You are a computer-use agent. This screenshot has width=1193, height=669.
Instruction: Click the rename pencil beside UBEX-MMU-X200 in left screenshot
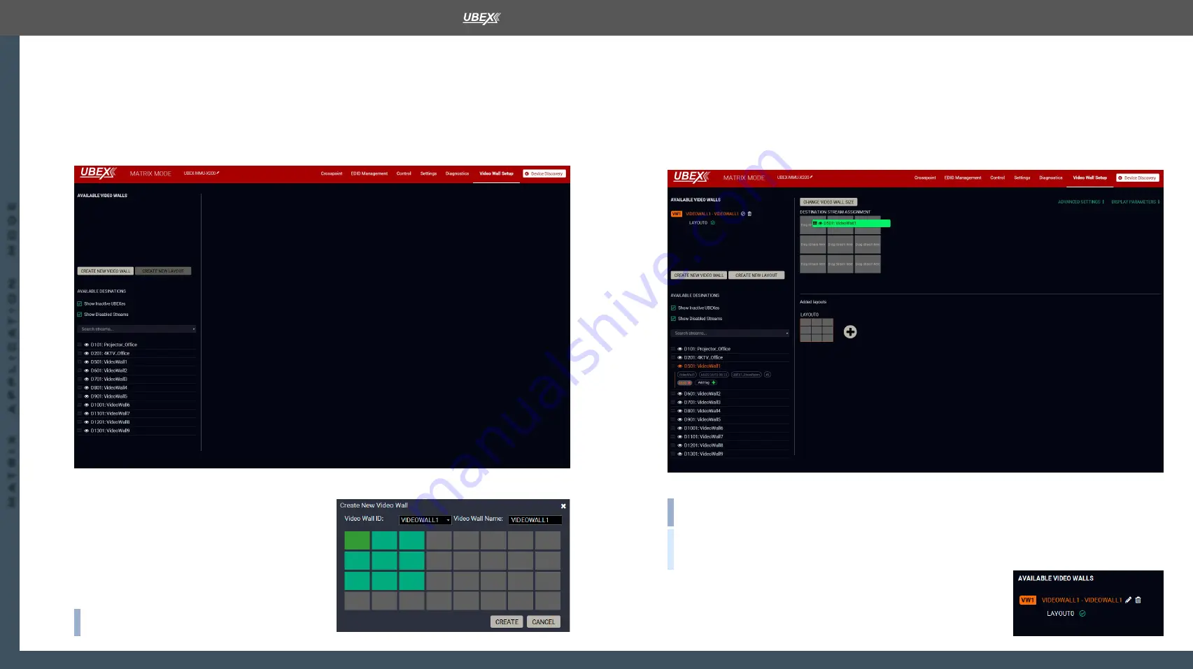coord(218,173)
